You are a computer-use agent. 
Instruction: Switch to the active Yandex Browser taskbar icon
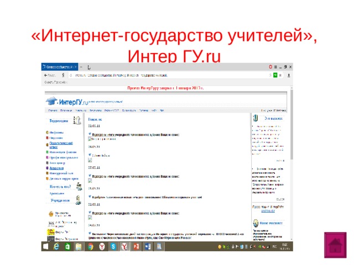pyautogui.click(x=124, y=247)
